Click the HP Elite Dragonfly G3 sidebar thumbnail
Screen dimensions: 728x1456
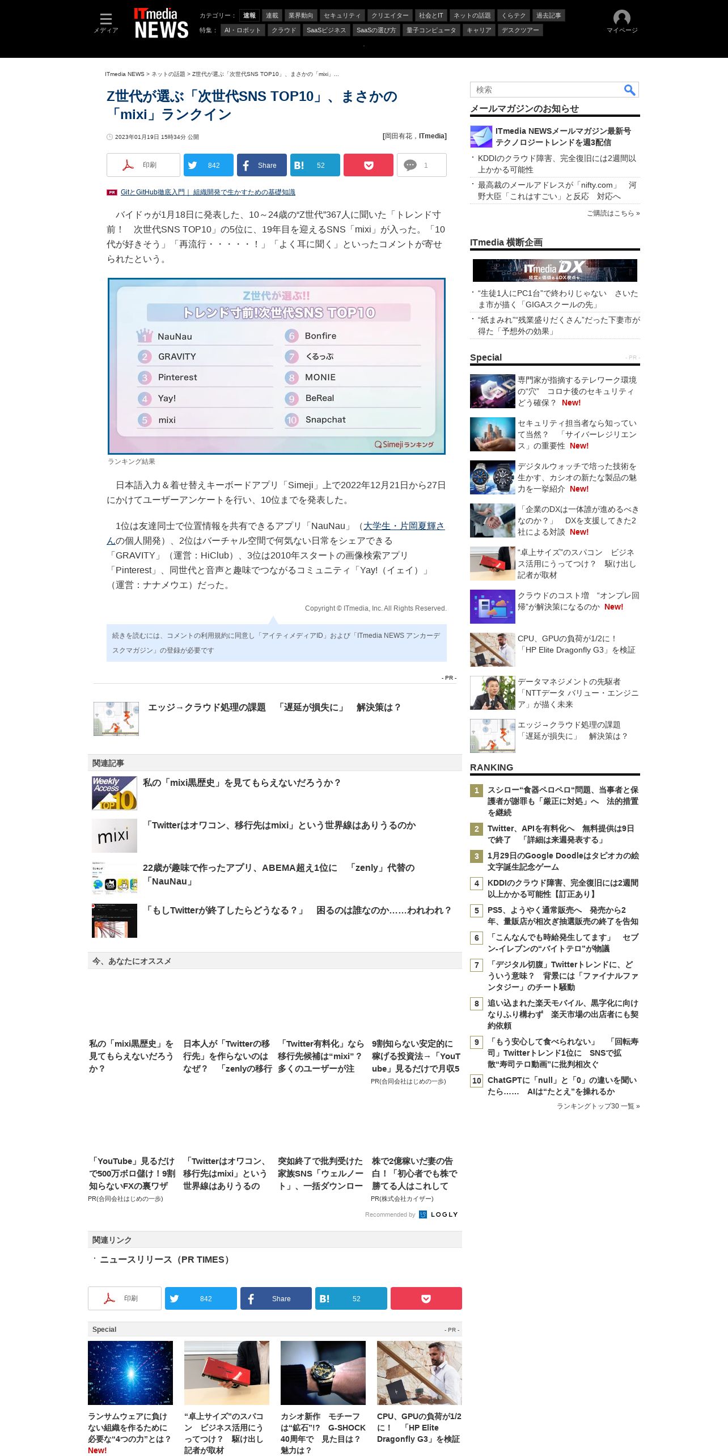coord(493,650)
